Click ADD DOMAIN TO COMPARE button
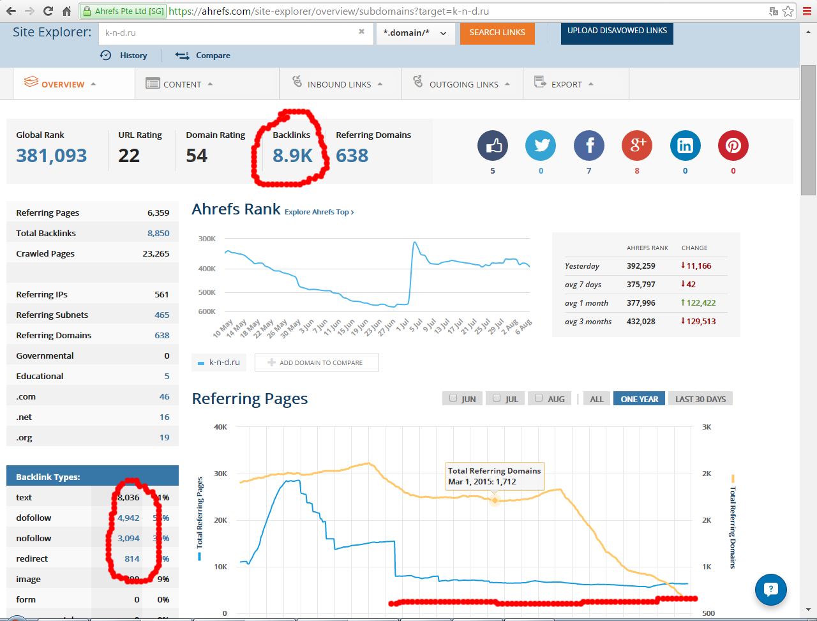The height and width of the screenshot is (621, 817). pyautogui.click(x=317, y=363)
